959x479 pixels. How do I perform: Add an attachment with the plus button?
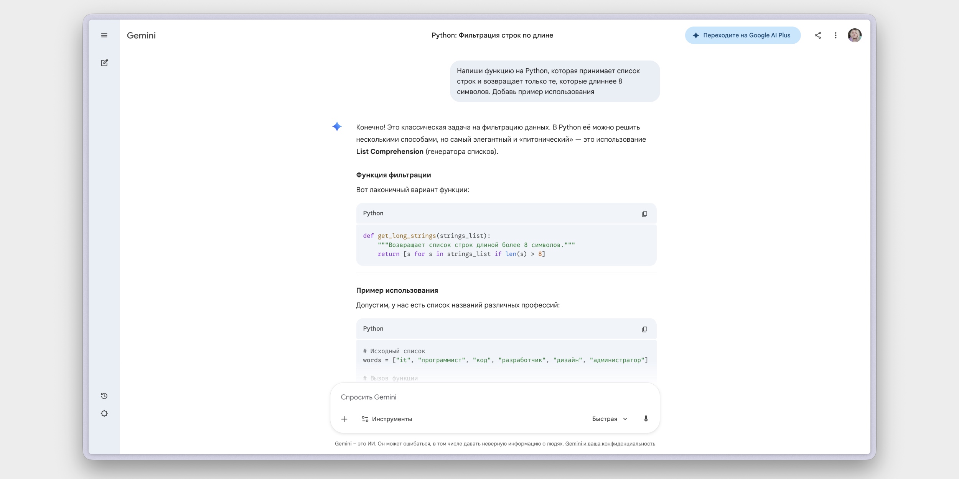pyautogui.click(x=344, y=418)
